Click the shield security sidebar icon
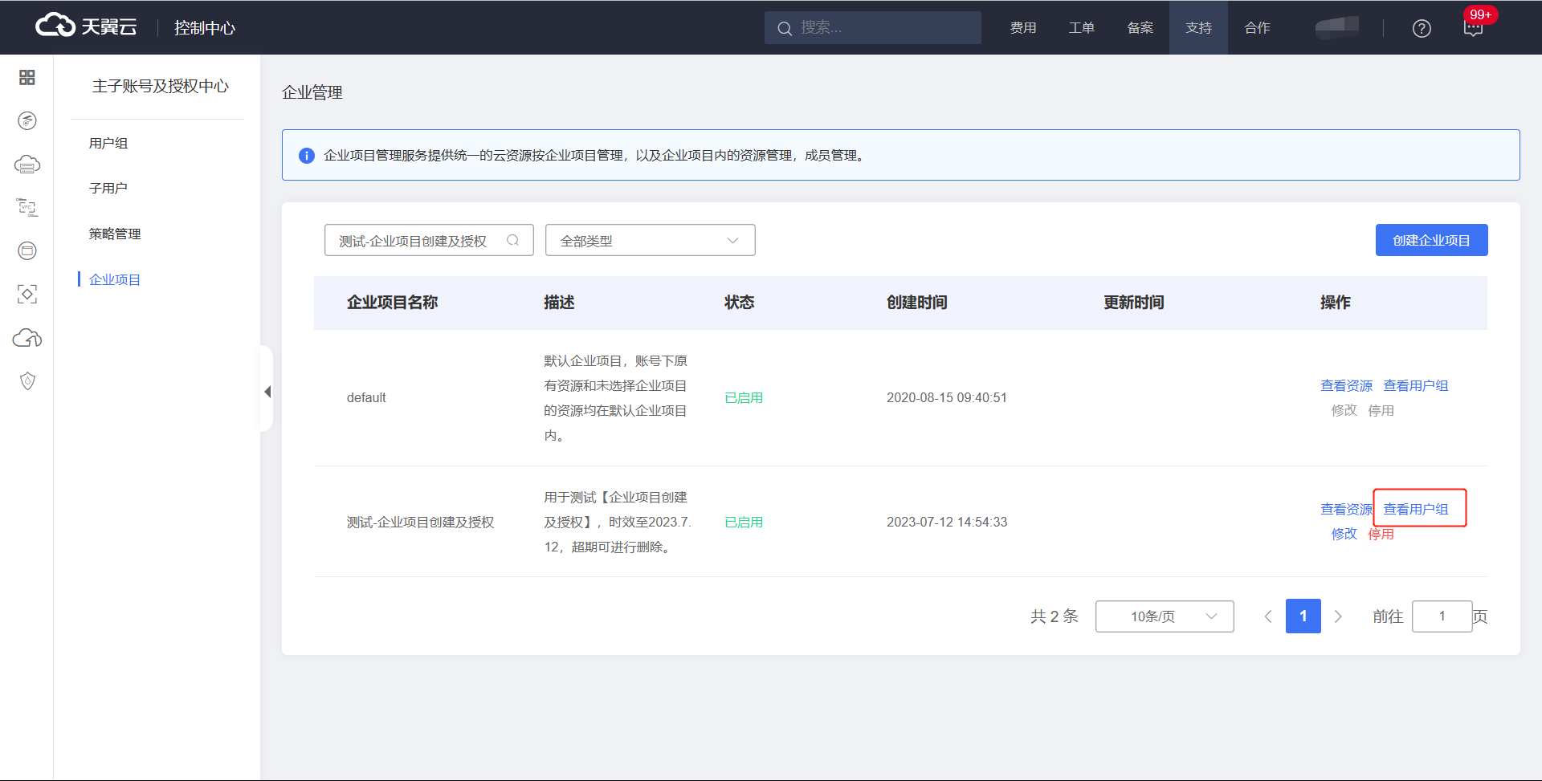Screen dimensions: 1542x781 (x=27, y=380)
